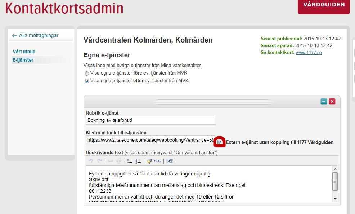Click the 'Beskrivande text' label
355x214 pixels.
(104, 153)
